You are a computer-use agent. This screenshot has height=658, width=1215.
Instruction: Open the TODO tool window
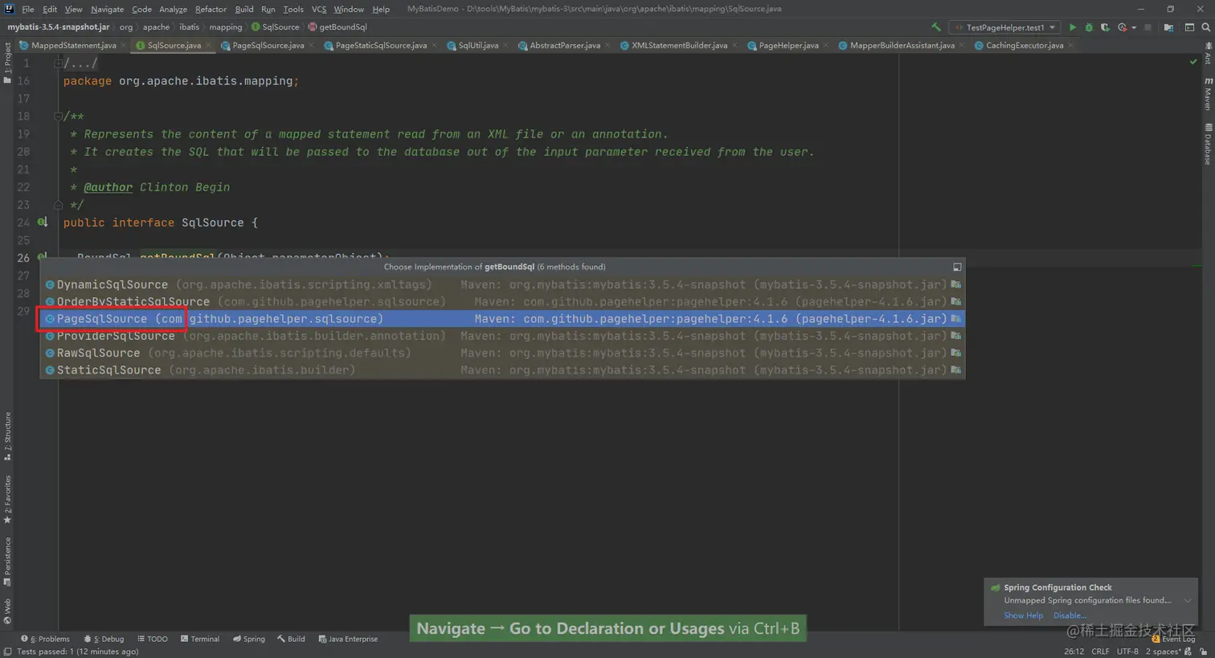(152, 639)
